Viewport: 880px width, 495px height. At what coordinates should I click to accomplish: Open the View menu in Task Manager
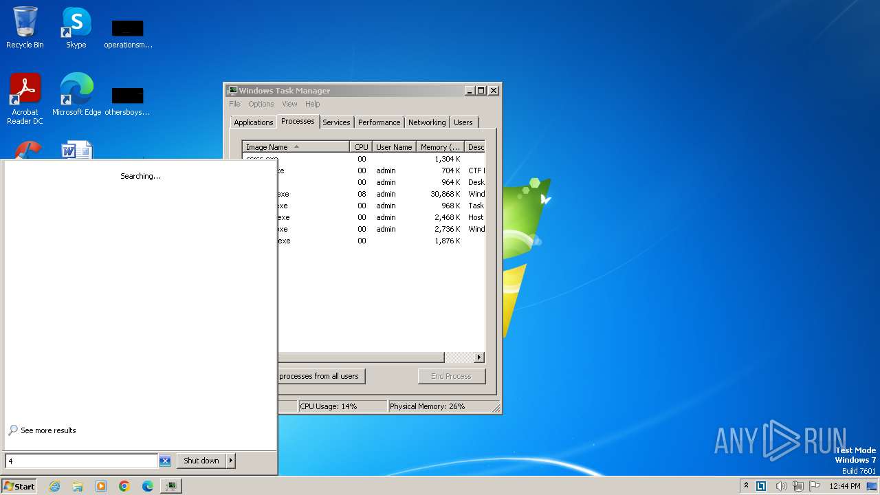[x=289, y=104]
